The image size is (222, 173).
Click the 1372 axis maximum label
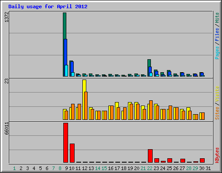7,17
